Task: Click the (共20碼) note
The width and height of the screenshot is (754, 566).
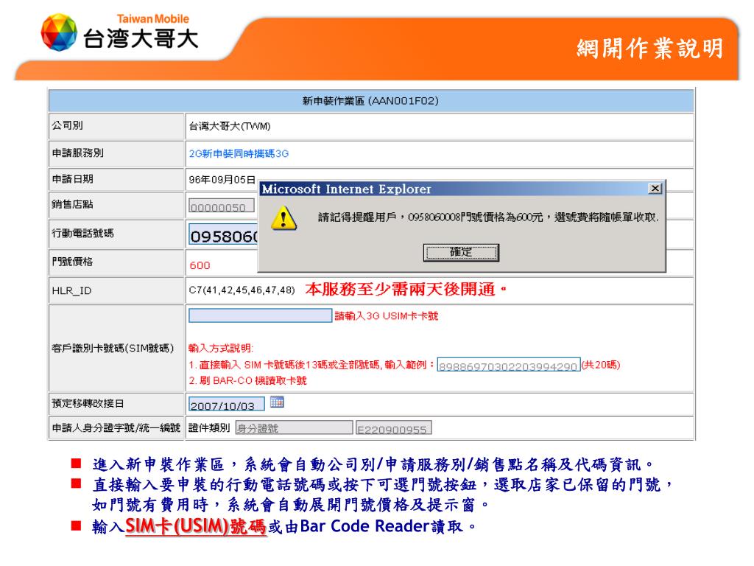Action: coord(601,364)
